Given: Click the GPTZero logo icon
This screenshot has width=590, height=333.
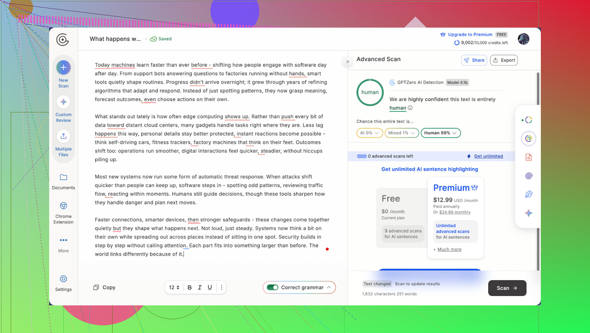Looking at the screenshot, I should click(62, 40).
